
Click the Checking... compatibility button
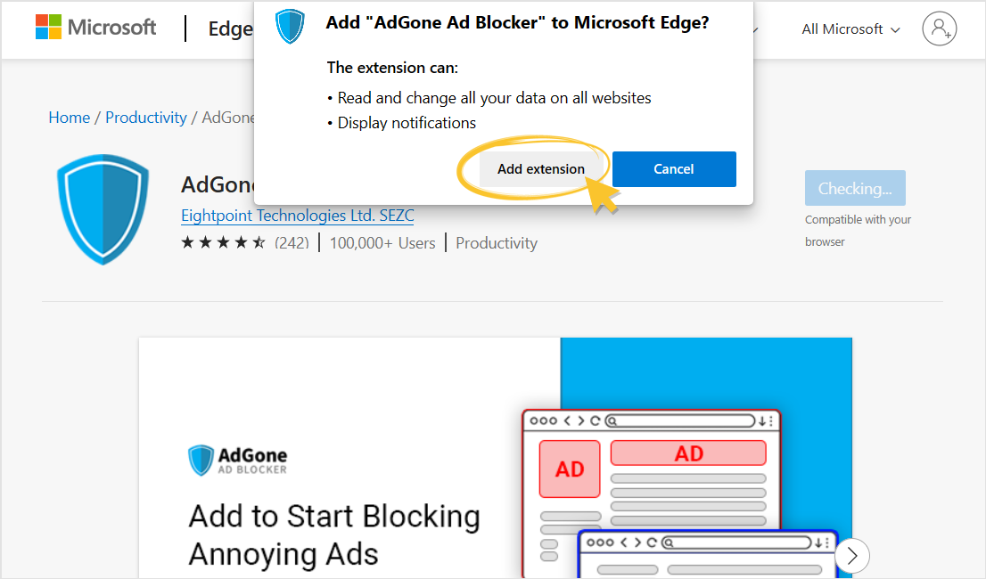(x=854, y=188)
